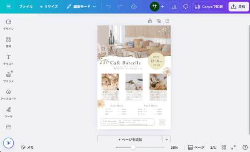This screenshot has height=152, width=250.
Task: Open the hamburger main menu
Action: [8, 7]
